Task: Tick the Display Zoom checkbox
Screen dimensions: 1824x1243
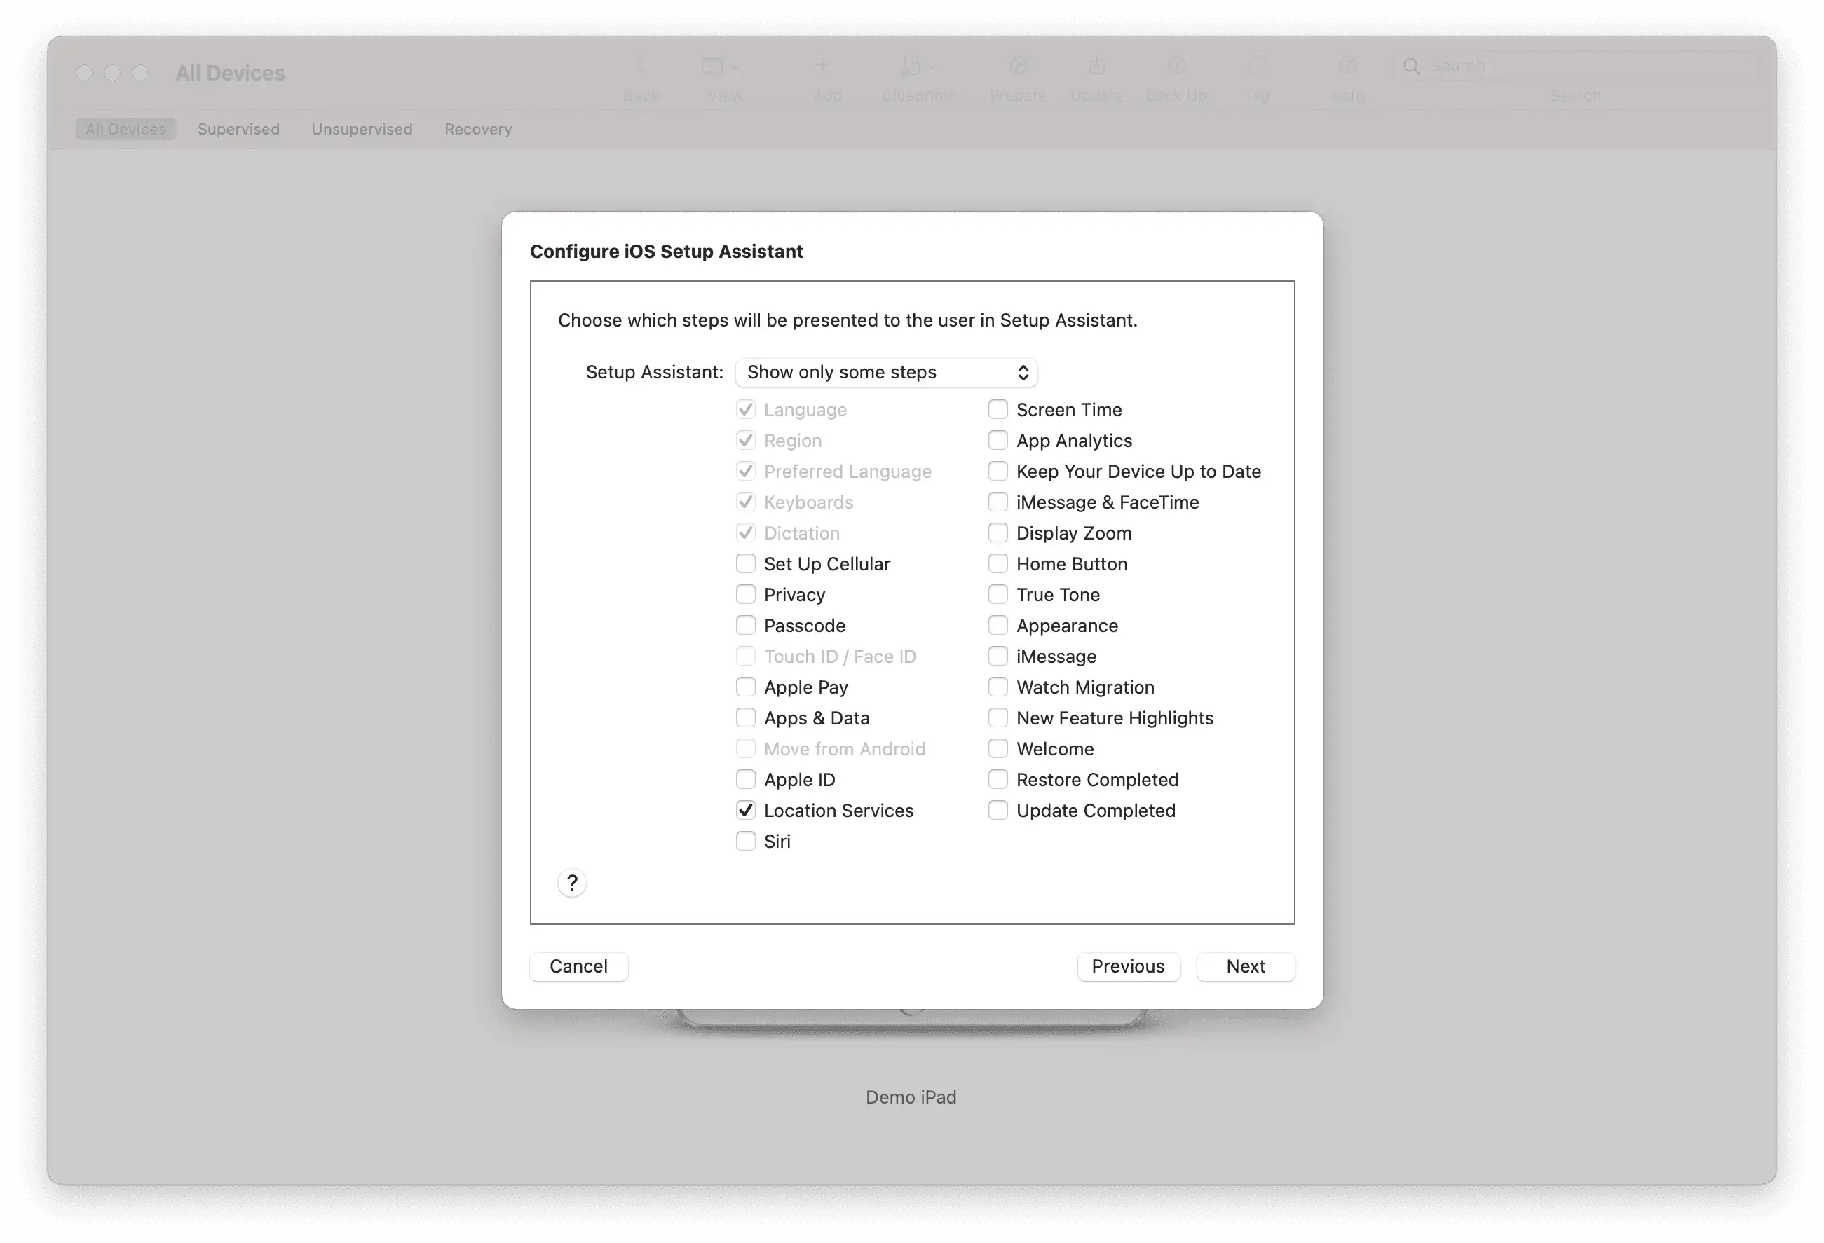Action: tap(998, 533)
